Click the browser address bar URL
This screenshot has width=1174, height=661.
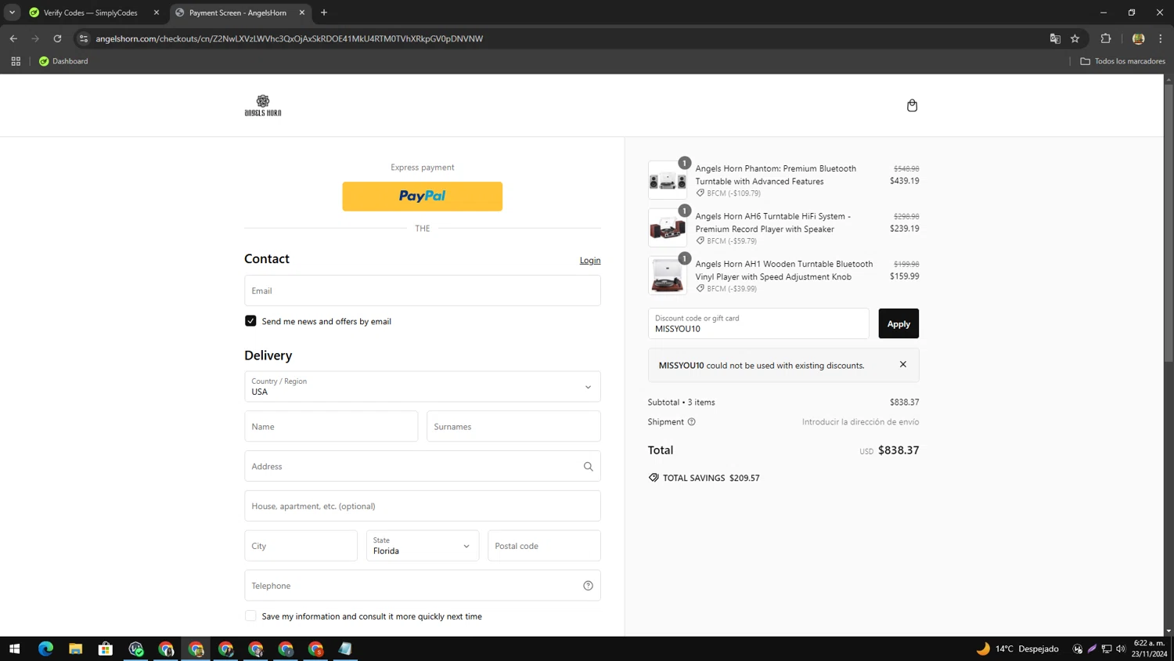tap(289, 38)
